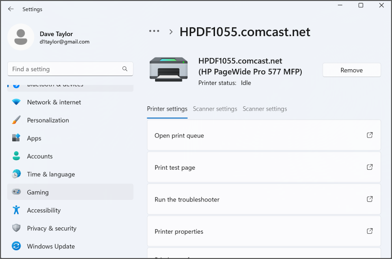Run the troubleshooter
Viewport: 392px width, 259px height.
pos(264,199)
